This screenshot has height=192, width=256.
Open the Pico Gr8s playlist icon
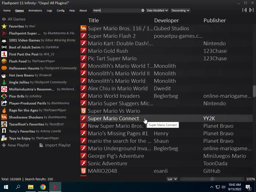(4, 96)
